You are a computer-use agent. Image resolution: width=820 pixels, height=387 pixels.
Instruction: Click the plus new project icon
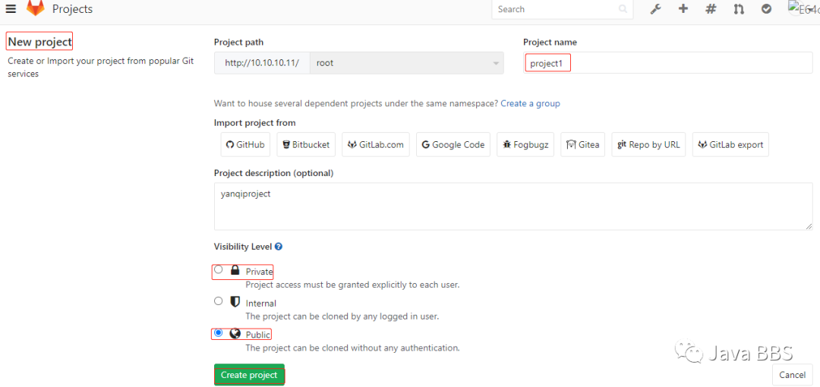pos(683,9)
